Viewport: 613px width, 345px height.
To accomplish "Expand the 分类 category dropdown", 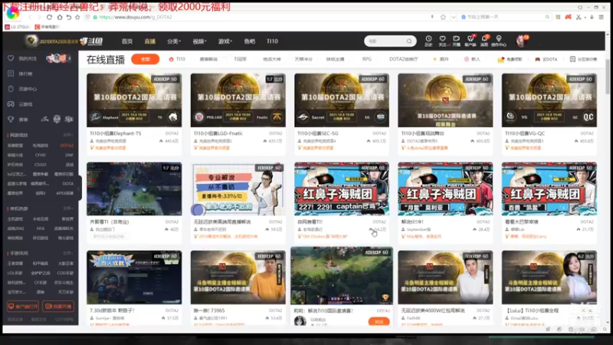I will pos(174,41).
